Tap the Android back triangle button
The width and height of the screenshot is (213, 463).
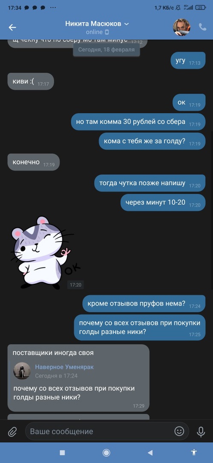tap(150, 452)
